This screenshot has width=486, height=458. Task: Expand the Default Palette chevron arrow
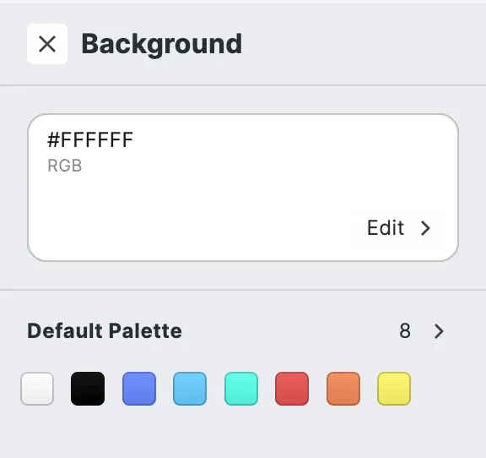(439, 331)
